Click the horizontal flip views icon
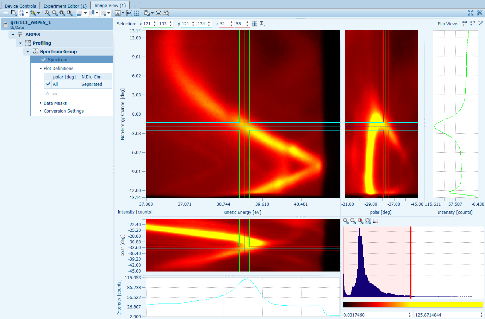Viewport: 485px width, 319px height. coord(464,24)
